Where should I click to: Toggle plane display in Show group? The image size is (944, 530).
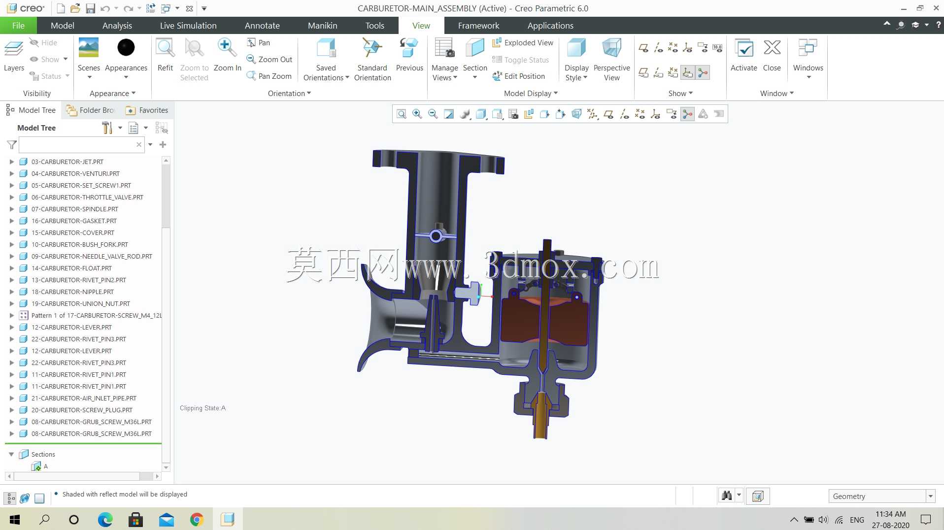[x=643, y=48]
